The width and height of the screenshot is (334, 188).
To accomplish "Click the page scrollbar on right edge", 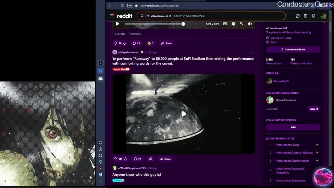I will 330,27.
